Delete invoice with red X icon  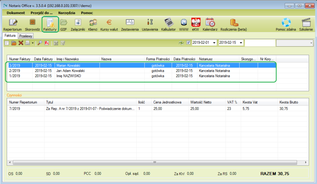click(x=21, y=43)
